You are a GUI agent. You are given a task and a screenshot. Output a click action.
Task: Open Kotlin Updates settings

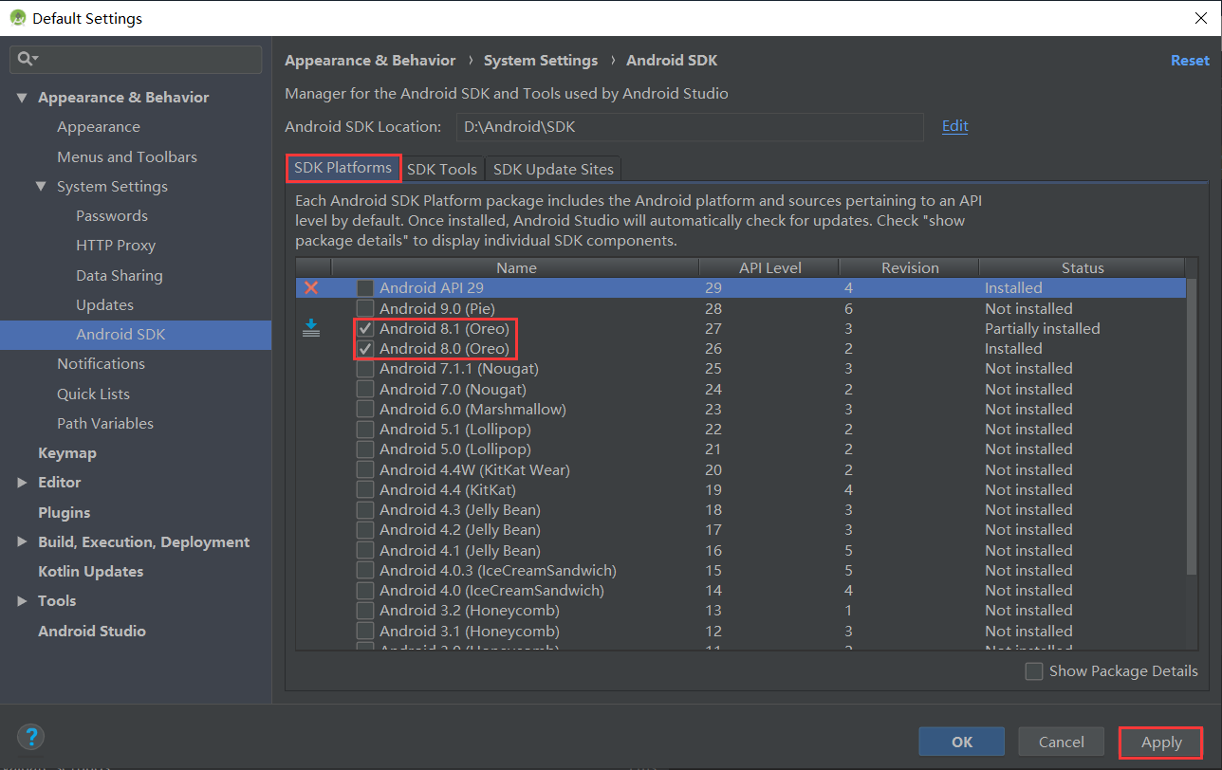tap(91, 571)
